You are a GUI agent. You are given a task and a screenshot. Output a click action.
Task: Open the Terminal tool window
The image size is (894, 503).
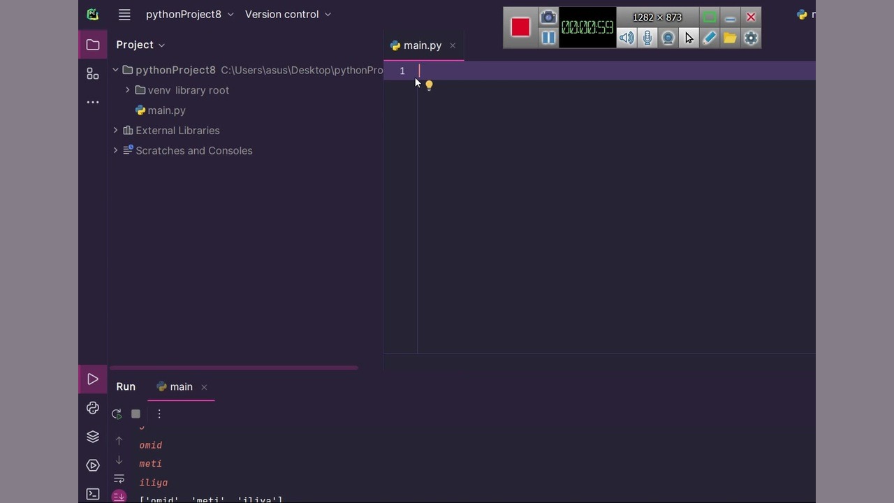(x=93, y=494)
